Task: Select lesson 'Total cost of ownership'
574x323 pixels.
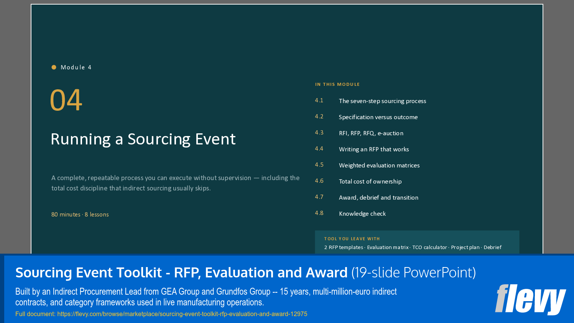Action: (370, 182)
